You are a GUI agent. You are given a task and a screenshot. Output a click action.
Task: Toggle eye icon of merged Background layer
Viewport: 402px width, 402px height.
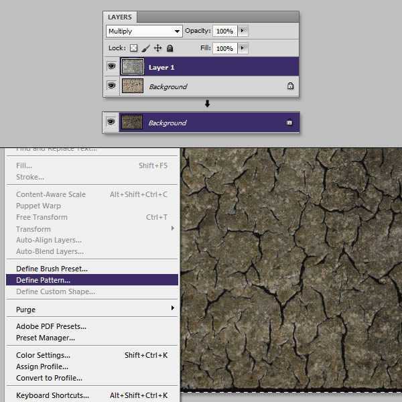111,123
